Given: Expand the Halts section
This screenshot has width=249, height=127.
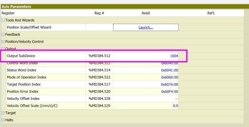Looking at the screenshot, I should [3, 120].
